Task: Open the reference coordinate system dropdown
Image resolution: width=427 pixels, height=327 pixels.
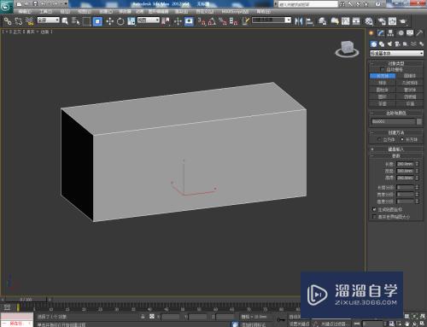Action: 149,20
